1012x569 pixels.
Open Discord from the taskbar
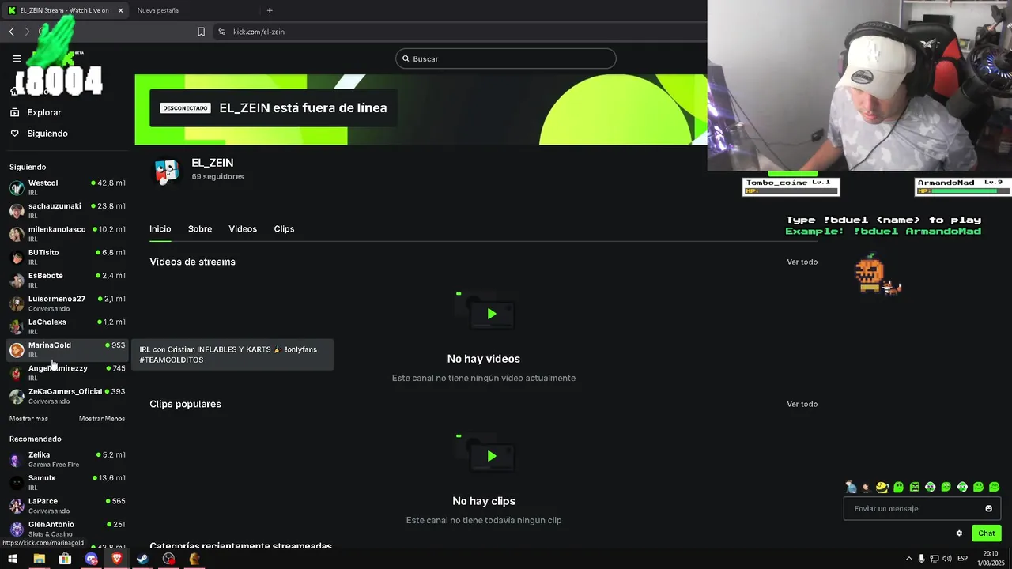(x=91, y=559)
